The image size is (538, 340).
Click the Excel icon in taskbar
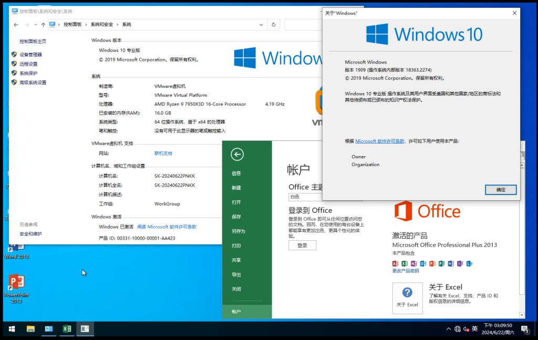pos(67,329)
